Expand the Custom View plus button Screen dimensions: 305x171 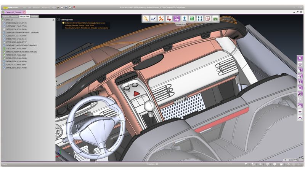point(285,160)
